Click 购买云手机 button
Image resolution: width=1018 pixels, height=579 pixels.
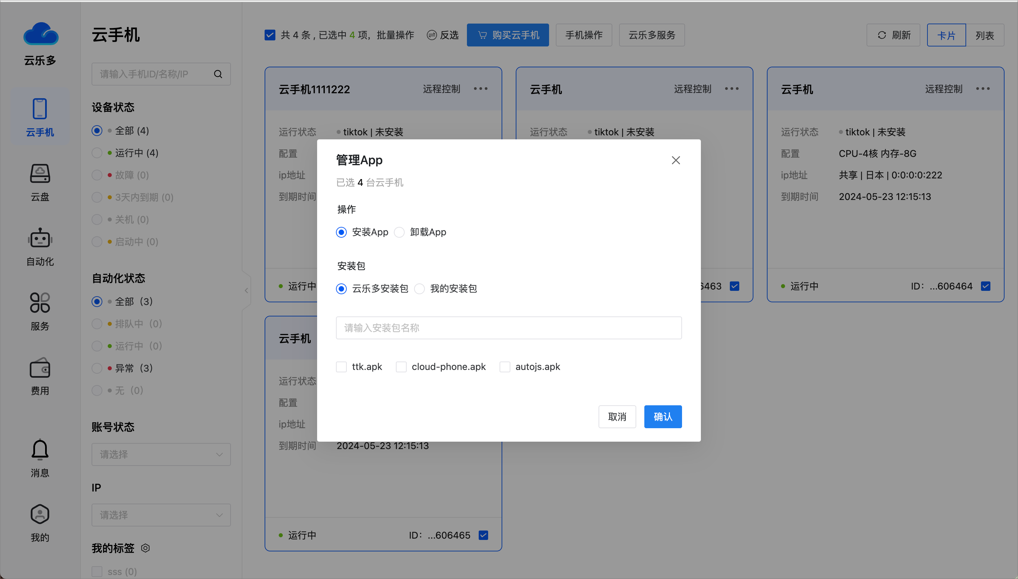click(x=508, y=35)
